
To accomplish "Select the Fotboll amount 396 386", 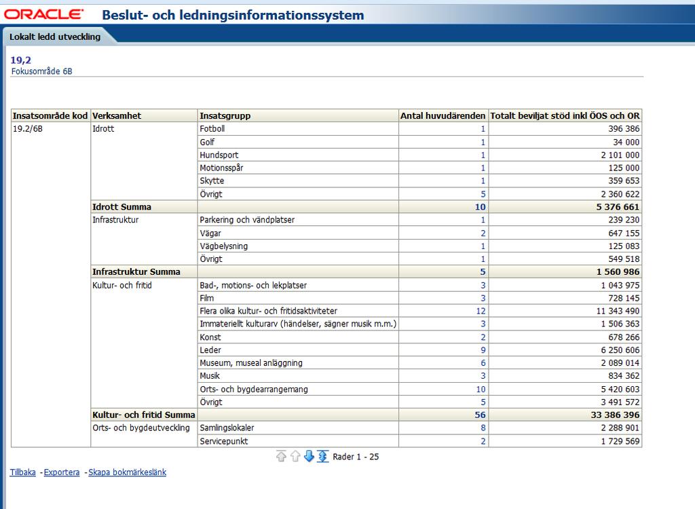I will pos(565,128).
